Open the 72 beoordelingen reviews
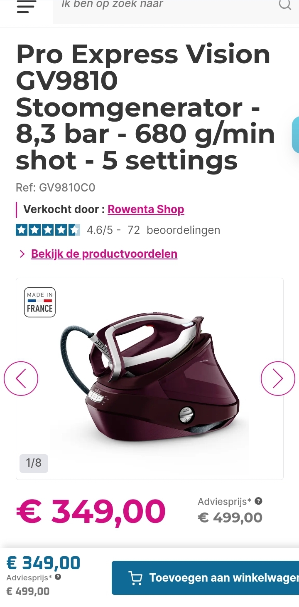This screenshot has width=299, height=607. click(174, 230)
